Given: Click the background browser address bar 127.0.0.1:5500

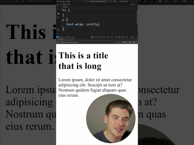Looking at the screenshot, I should (40, 1).
